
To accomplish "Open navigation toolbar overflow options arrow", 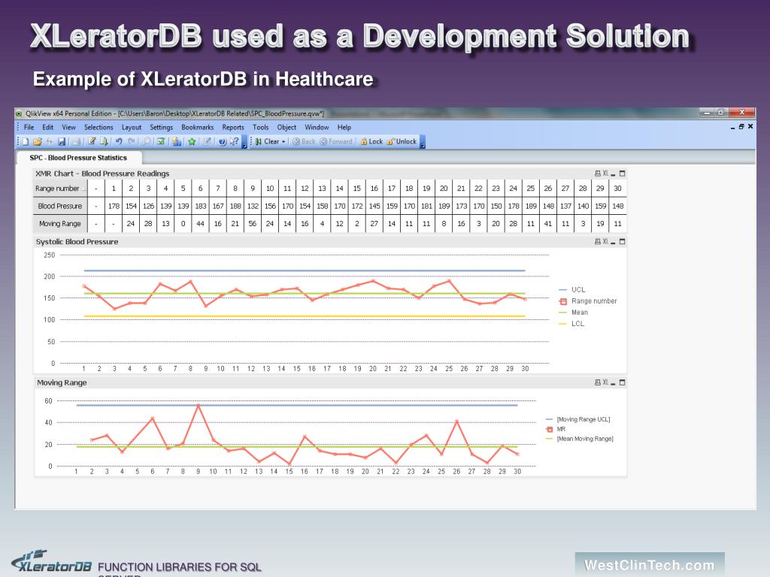I will click(x=423, y=142).
